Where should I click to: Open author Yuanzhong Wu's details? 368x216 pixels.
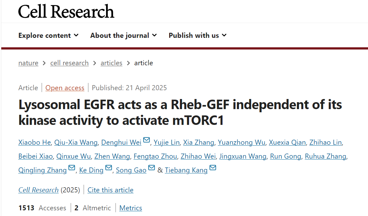[242, 143]
